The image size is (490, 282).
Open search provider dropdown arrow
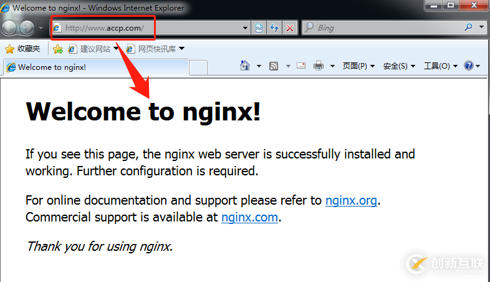(481, 27)
